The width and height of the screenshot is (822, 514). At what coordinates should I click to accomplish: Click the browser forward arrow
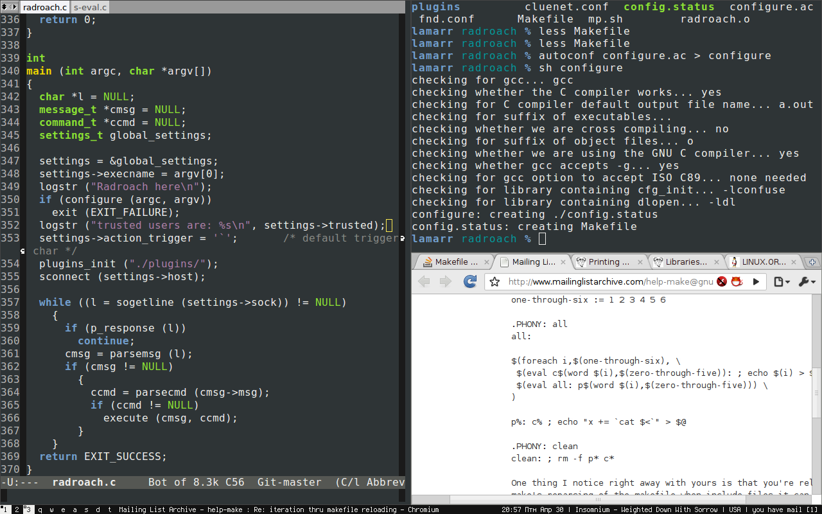click(445, 281)
